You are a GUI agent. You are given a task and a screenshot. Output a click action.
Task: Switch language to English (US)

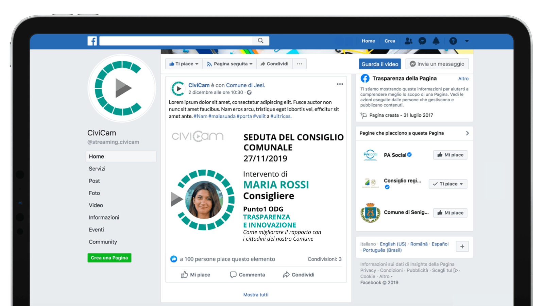click(393, 244)
